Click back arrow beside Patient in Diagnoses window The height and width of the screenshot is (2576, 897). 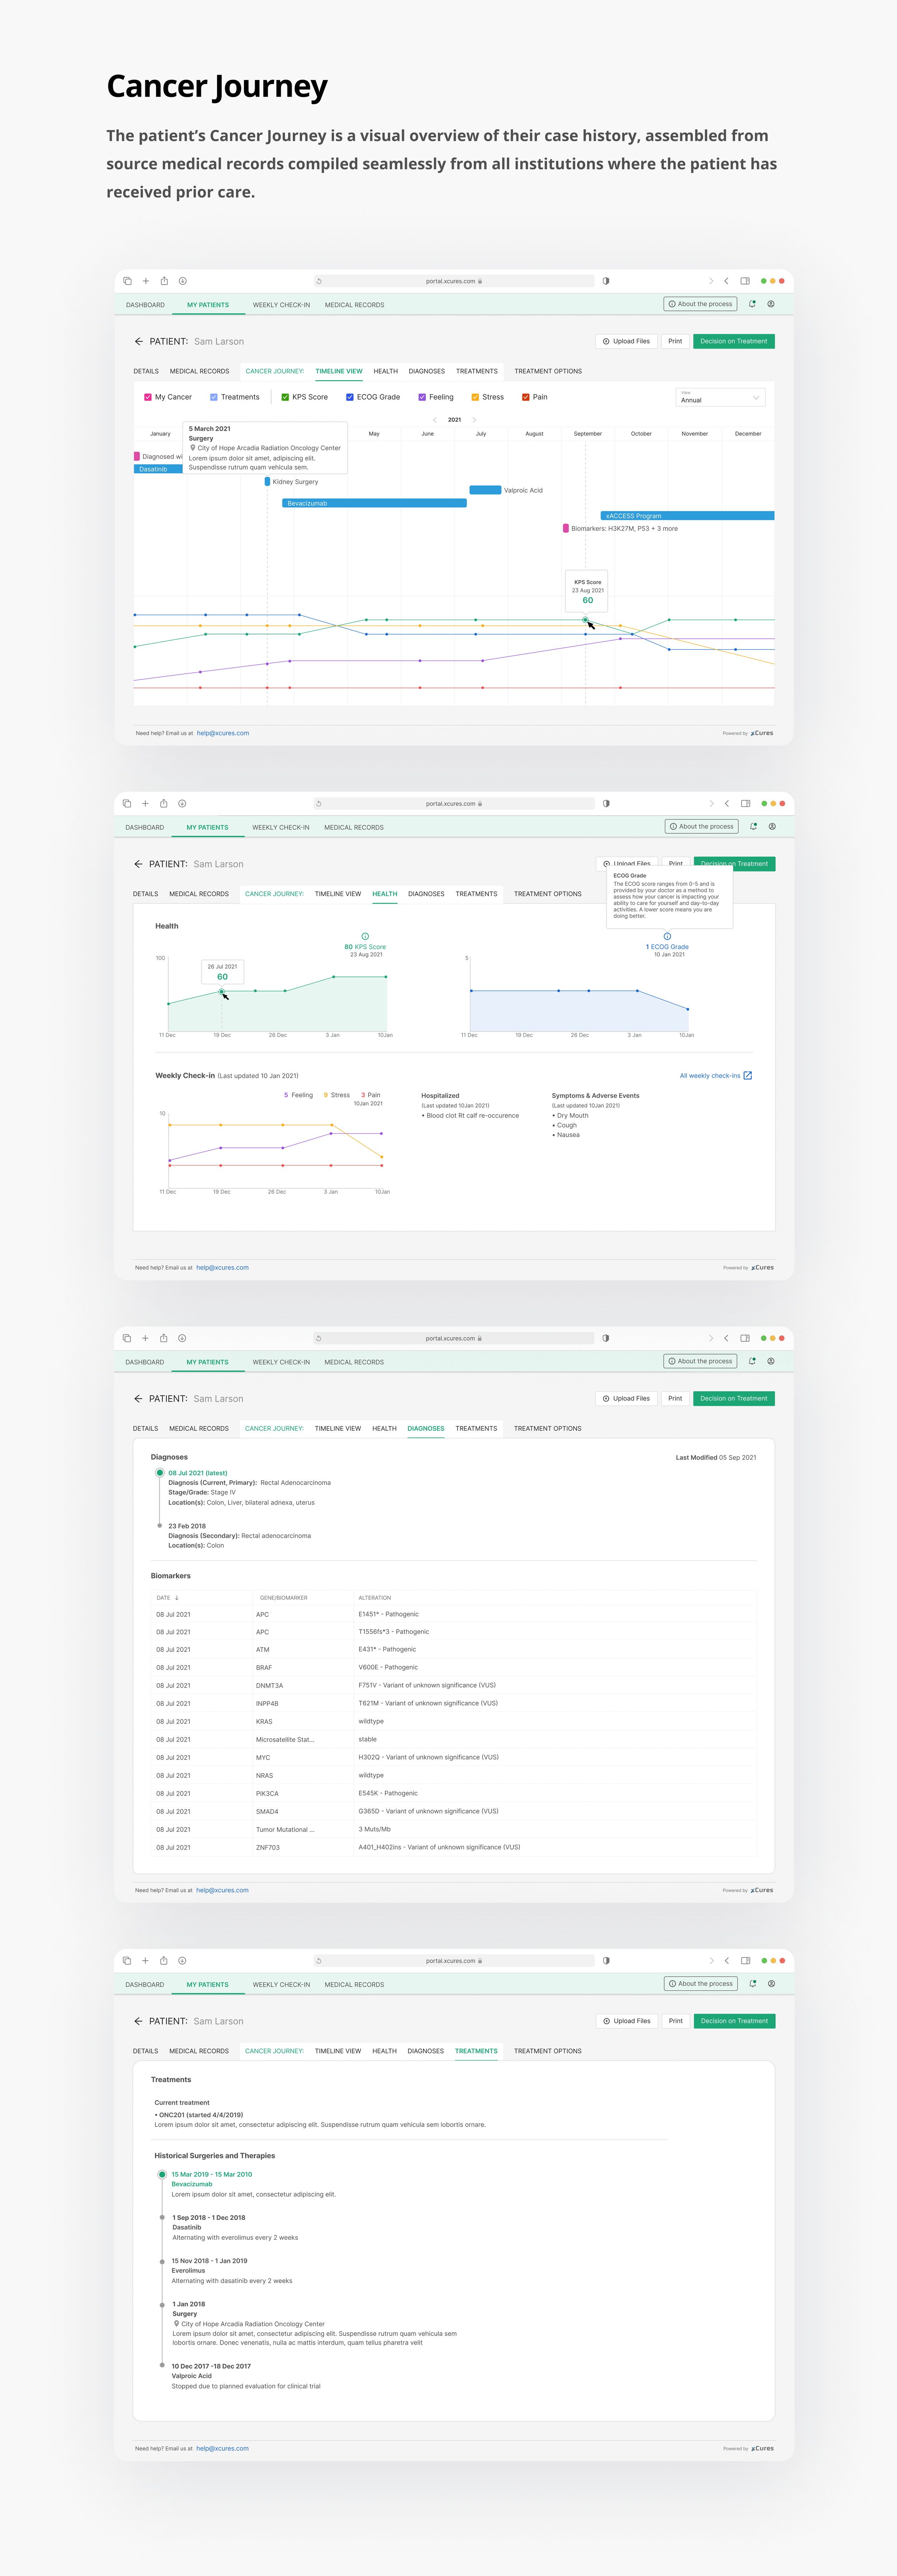click(x=138, y=1399)
